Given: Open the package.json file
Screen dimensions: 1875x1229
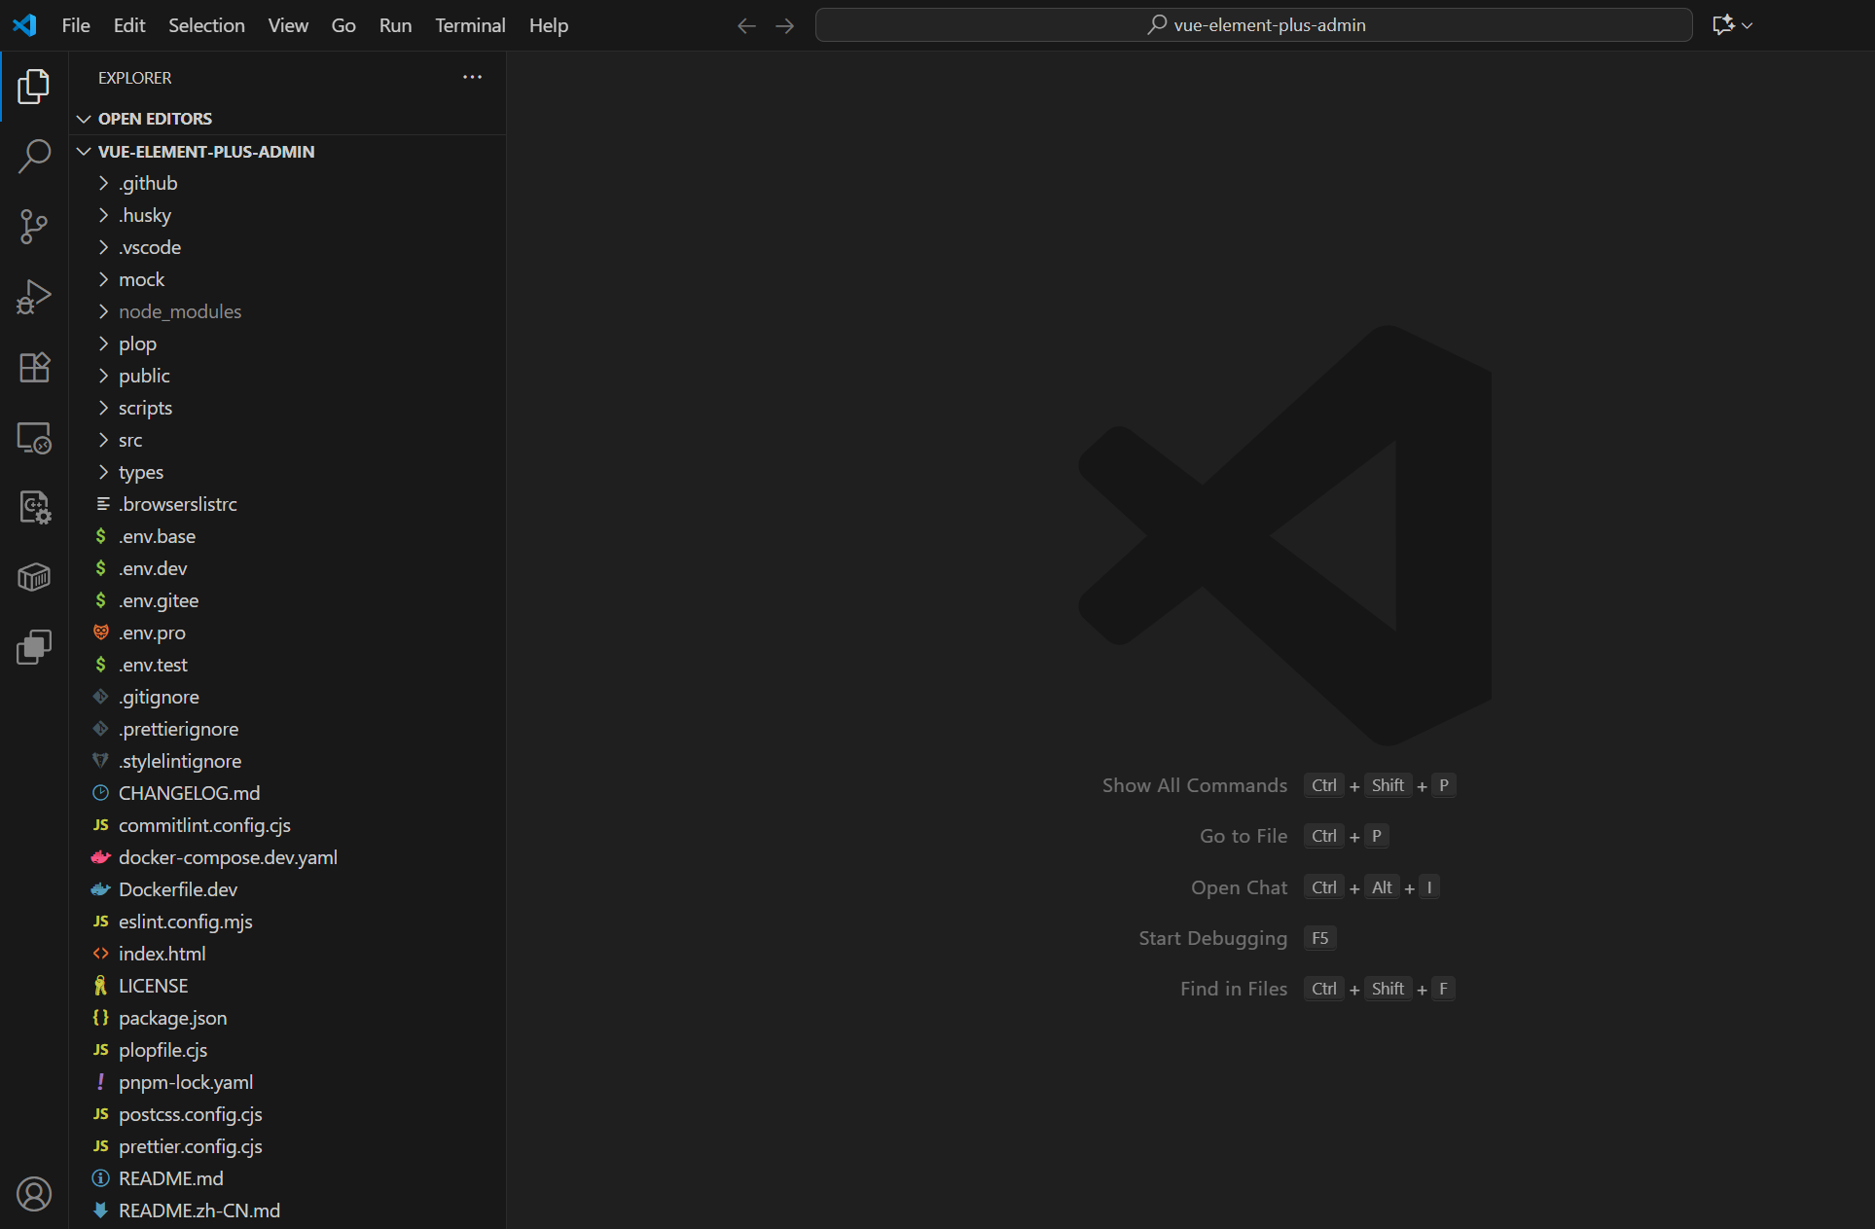Looking at the screenshot, I should (287, 1018).
